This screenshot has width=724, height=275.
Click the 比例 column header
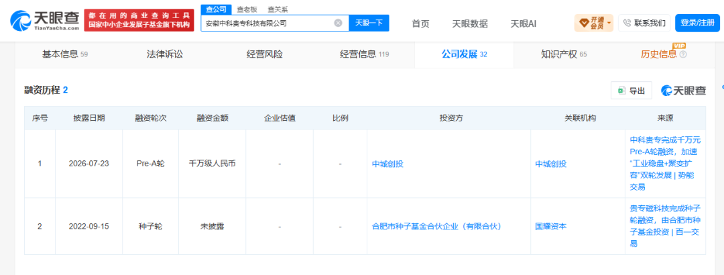tap(341, 118)
